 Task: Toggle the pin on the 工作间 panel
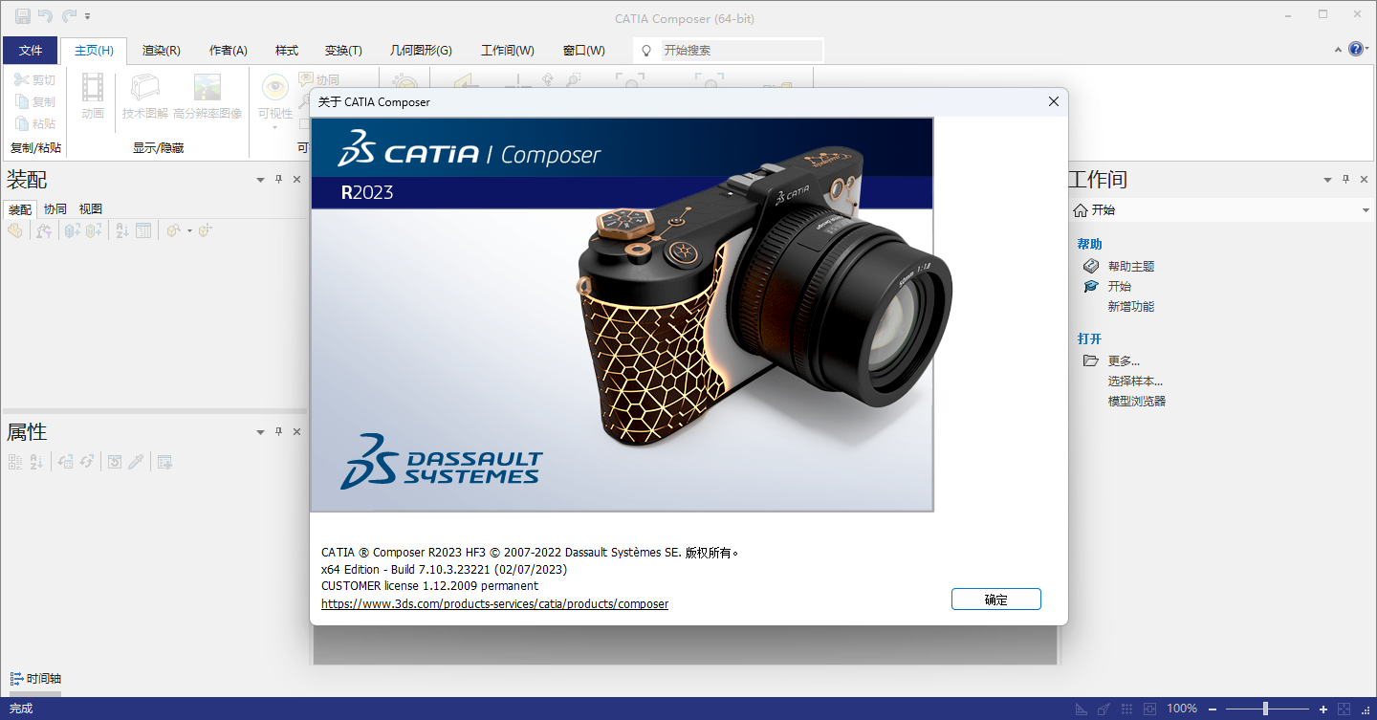[1345, 180]
